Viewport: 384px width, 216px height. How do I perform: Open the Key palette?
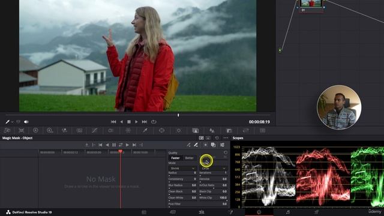229,131
